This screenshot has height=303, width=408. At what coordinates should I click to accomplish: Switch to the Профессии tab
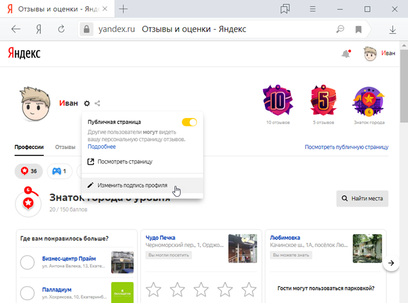tap(29, 147)
